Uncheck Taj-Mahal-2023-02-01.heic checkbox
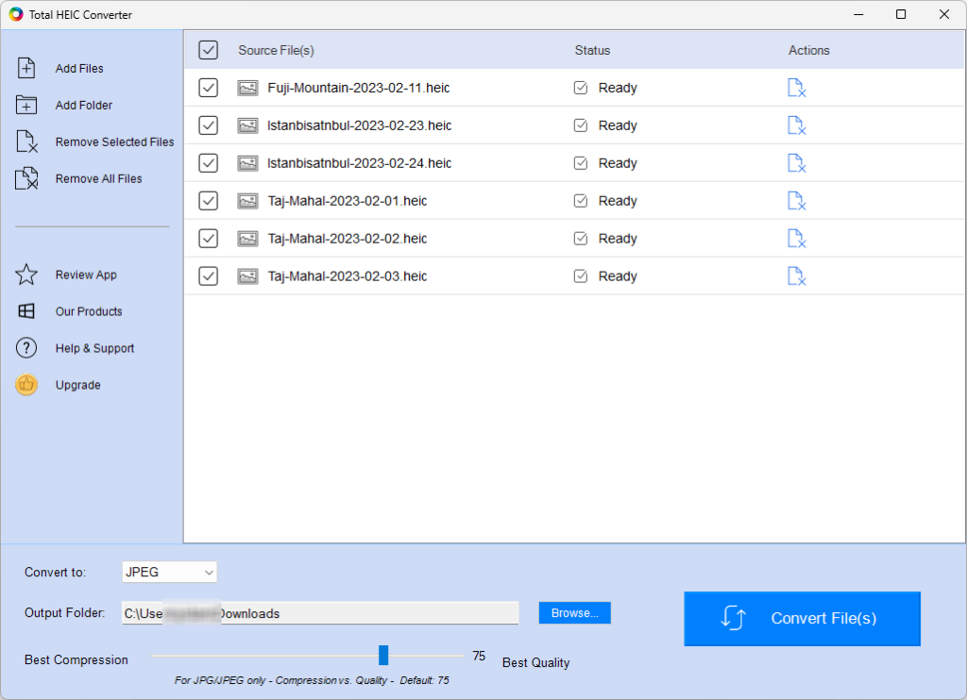Screen dimensions: 967x700 click(x=209, y=200)
